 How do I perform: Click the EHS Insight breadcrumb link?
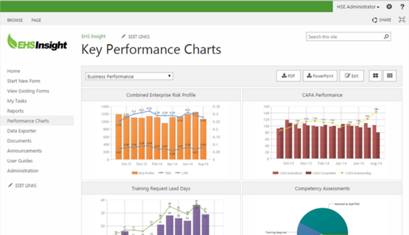93,37
